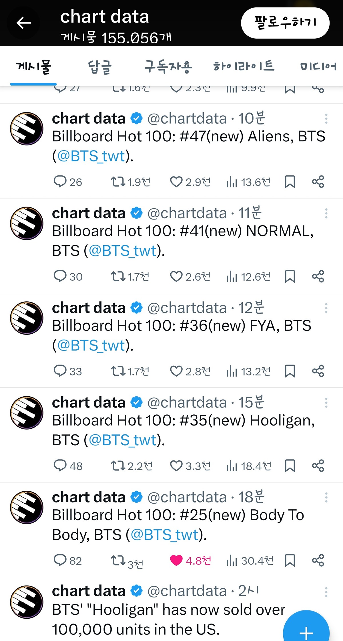Open more options for Hooligan #35 post
This screenshot has width=343, height=641.
point(326,403)
